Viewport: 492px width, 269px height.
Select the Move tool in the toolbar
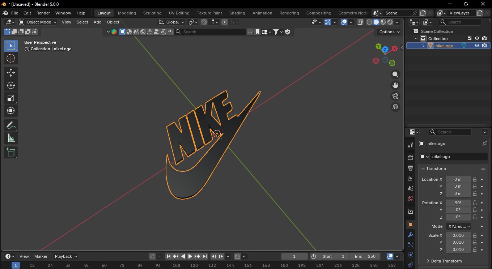[x=10, y=73]
